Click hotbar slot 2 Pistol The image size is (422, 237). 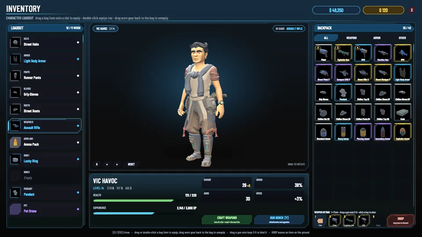point(335,221)
